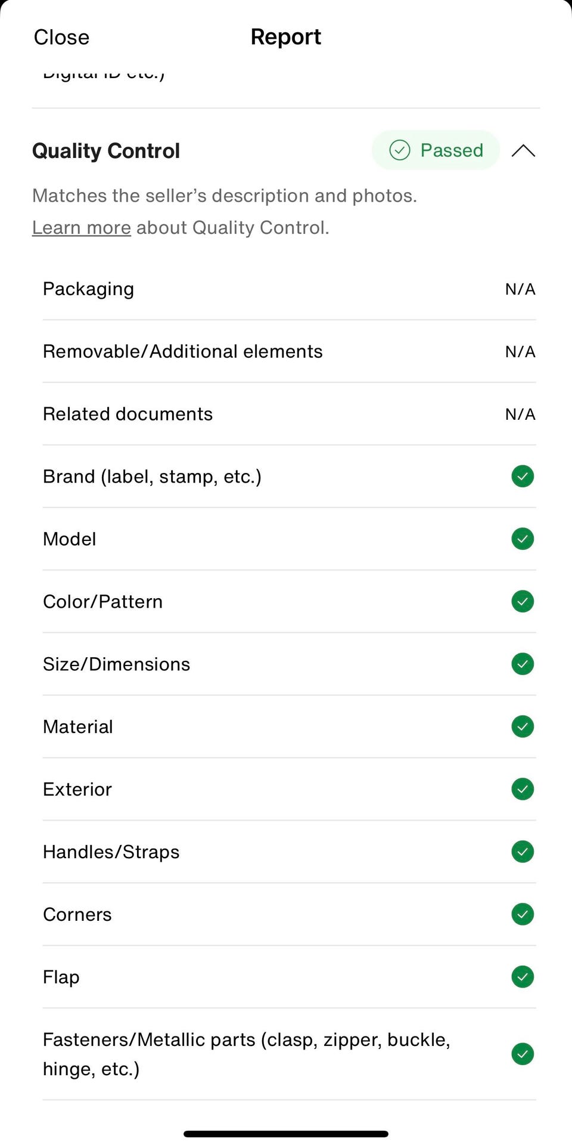Click the checkmark icon for Color/Pattern
Image resolution: width=572 pixels, height=1148 pixels.
click(x=523, y=602)
